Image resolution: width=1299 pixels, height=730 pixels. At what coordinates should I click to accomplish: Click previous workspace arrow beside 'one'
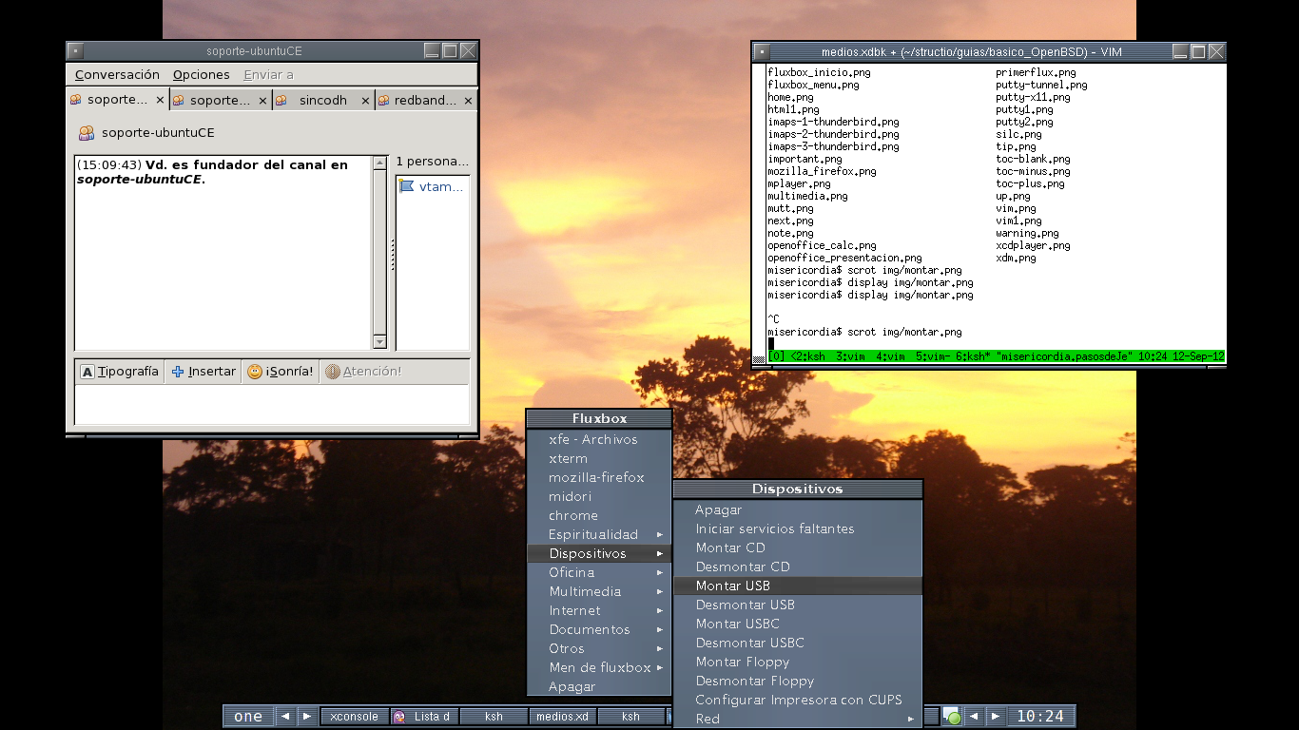[x=284, y=717]
